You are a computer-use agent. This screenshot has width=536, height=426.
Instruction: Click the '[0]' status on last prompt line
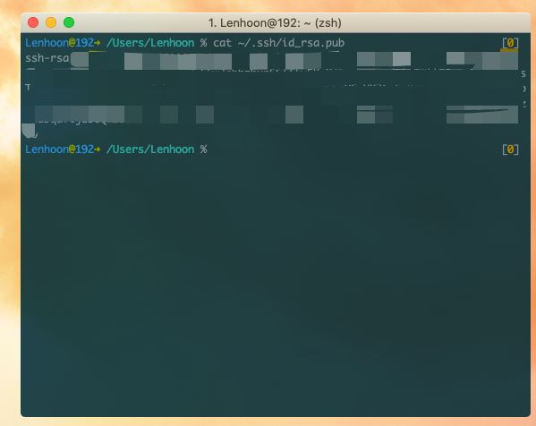point(510,149)
